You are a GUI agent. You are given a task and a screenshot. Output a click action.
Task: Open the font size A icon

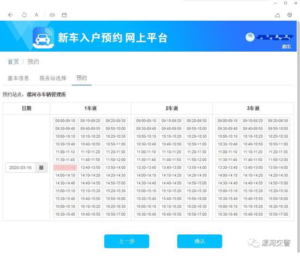[37, 15]
